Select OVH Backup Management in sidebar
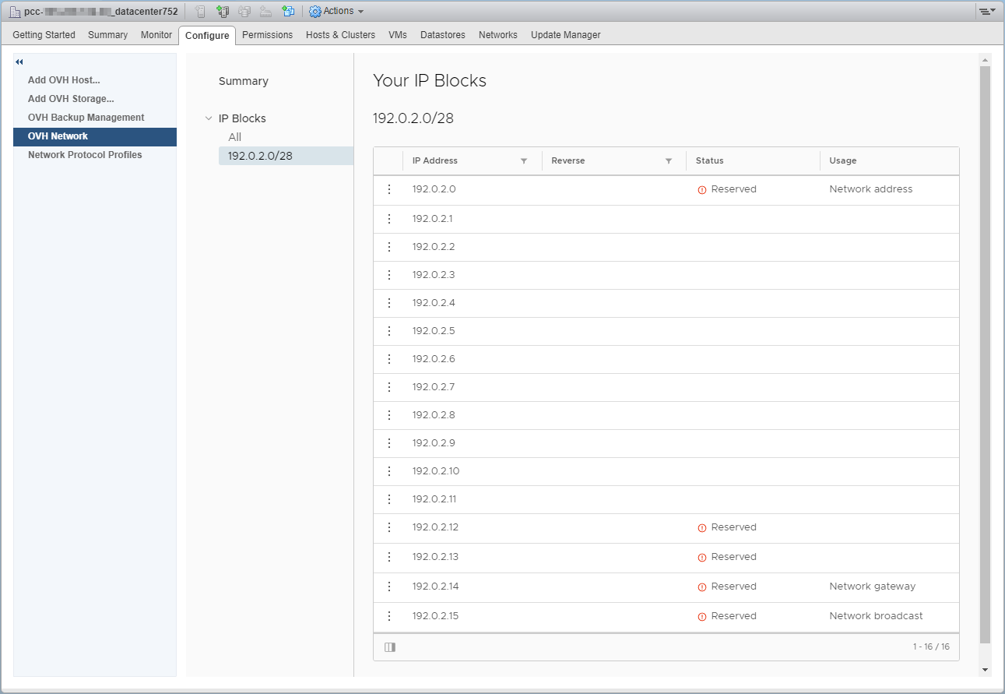This screenshot has width=1005, height=694. 86,118
